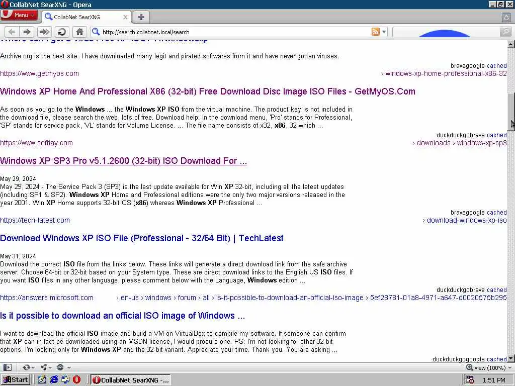Launch Opera from quick launch
515x386 pixels.
pyautogui.click(x=76, y=380)
